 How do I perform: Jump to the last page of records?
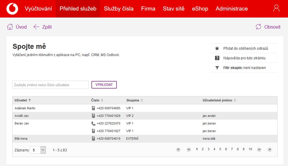point(270,149)
